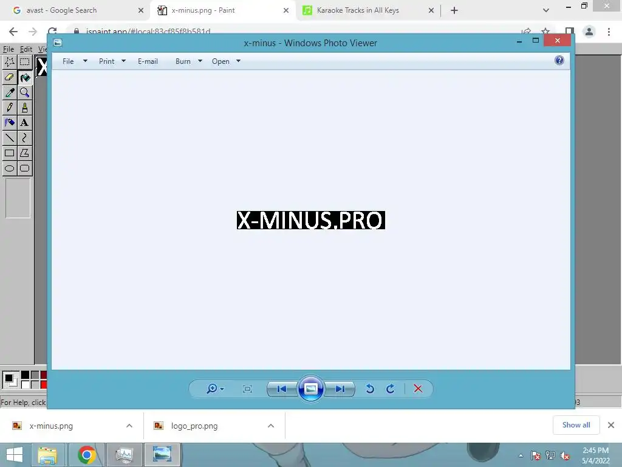The image size is (622, 467).
Task: Open the Chrome profile menu
Action: pos(589,32)
